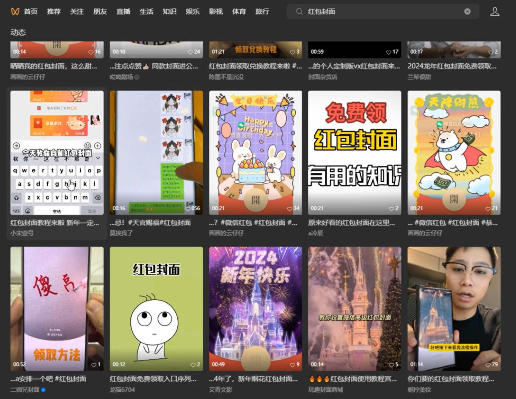Like the birthday bunny video with 34 likes
This screenshot has height=399, width=516.
(x=290, y=209)
